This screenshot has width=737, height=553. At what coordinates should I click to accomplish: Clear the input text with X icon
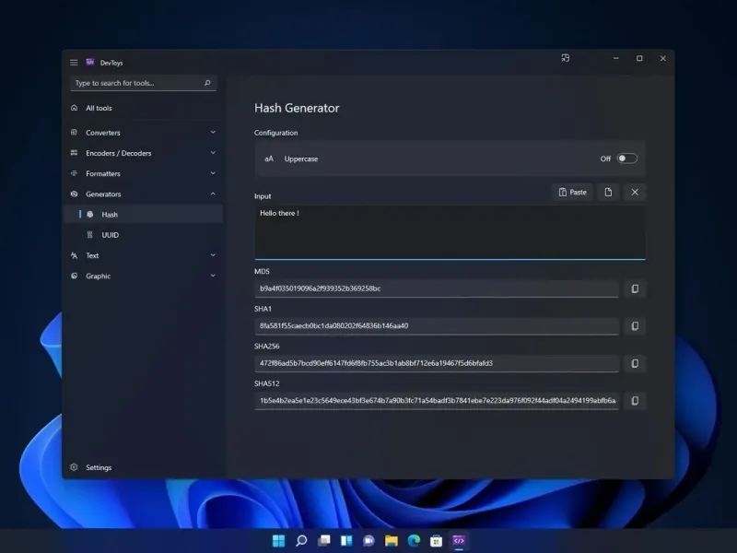[x=634, y=192]
